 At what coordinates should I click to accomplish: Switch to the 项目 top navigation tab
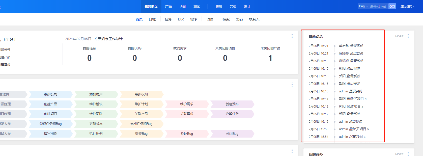click(x=183, y=7)
